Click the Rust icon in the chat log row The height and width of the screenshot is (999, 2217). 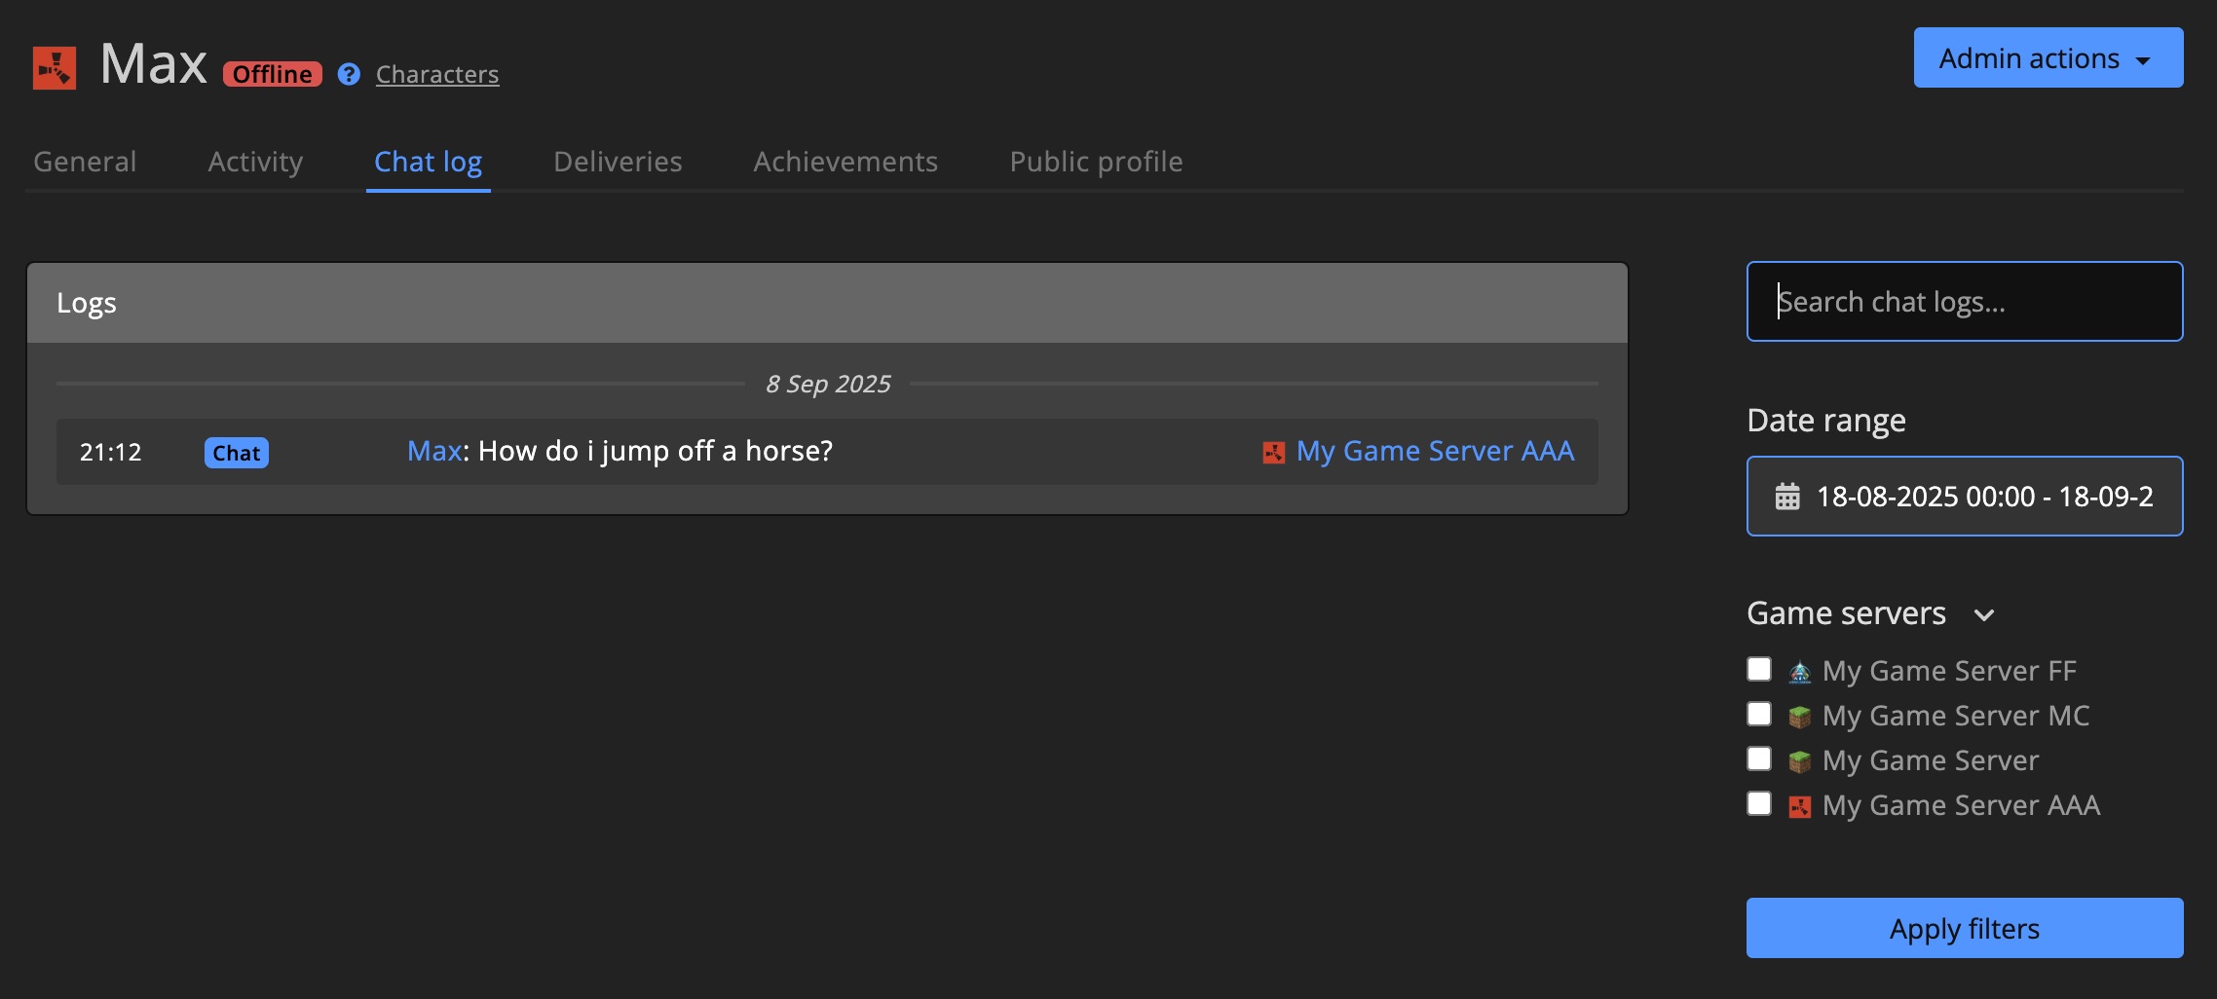[x=1273, y=453]
